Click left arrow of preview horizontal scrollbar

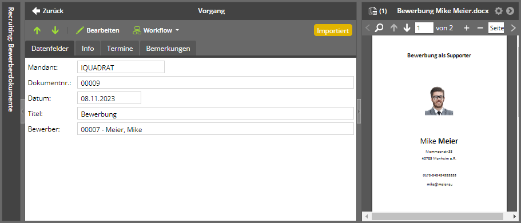tap(367, 216)
